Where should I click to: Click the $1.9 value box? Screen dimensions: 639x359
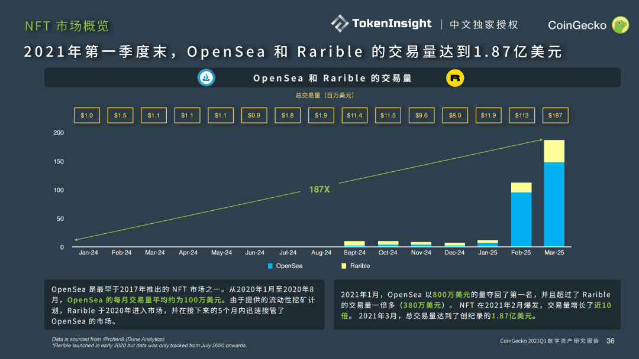point(321,116)
